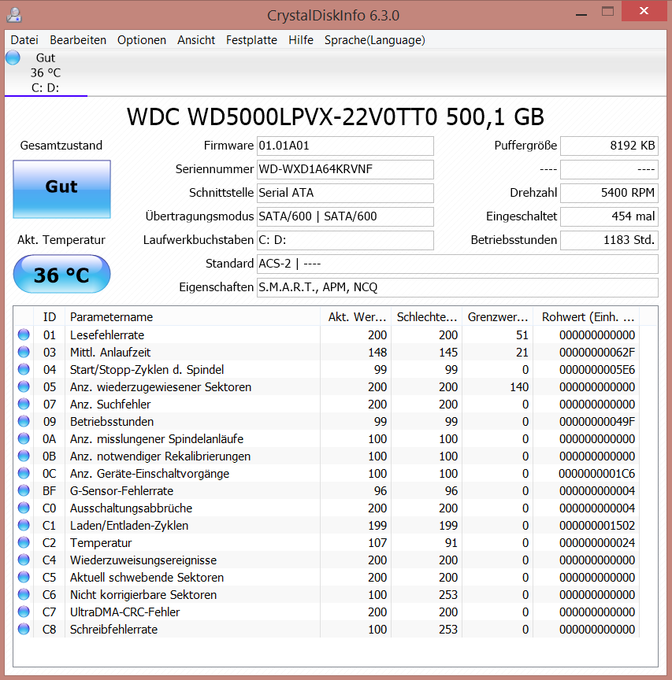This screenshot has height=680, width=672.
Task: Click status orb of Lesefehlerrate row
Action: (x=24, y=334)
